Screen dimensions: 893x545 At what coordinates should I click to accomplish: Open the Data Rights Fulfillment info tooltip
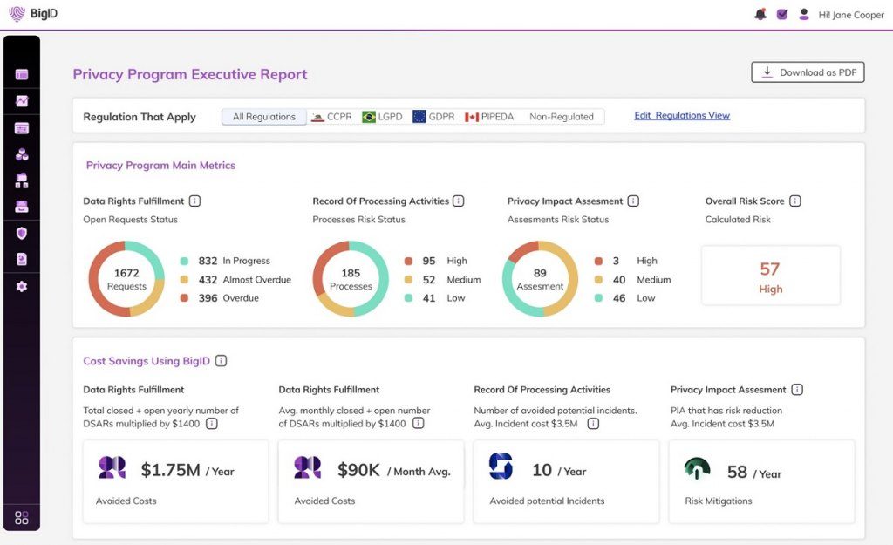[194, 201]
